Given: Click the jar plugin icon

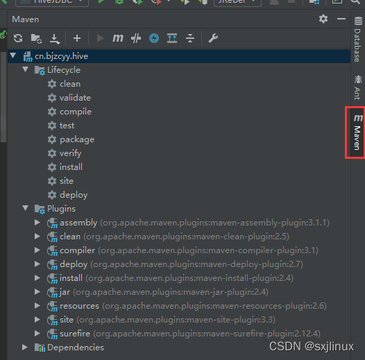Looking at the screenshot, I should click(52, 293).
